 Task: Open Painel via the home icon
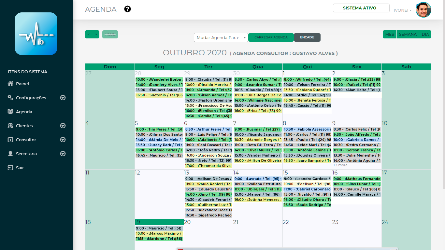coord(10,84)
